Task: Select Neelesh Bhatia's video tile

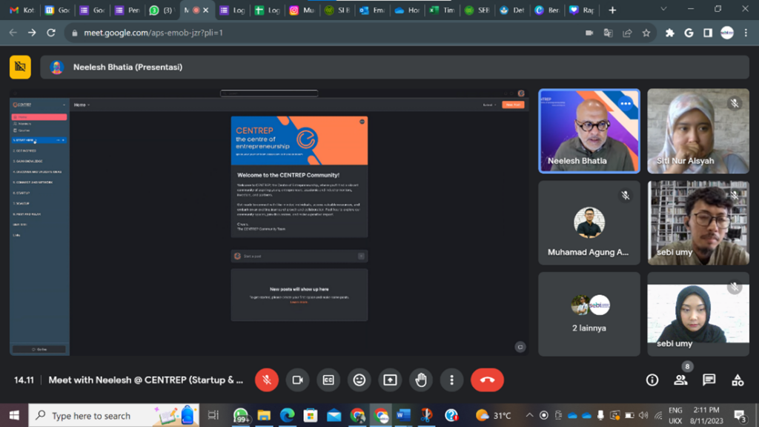Action: (x=589, y=130)
